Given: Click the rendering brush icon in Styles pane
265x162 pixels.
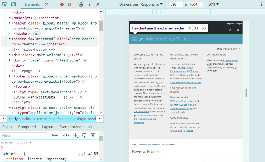Looking at the screenshot, I should 84,135.
